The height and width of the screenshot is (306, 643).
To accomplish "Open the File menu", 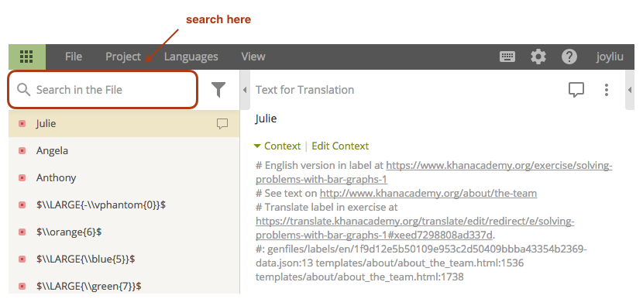I will 74,57.
